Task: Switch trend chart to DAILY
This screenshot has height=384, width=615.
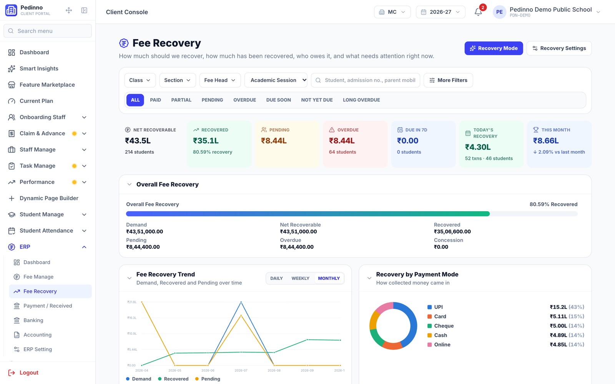Action: [276, 278]
